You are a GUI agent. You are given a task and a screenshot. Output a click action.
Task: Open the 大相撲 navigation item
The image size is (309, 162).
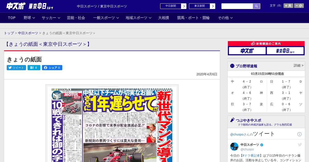click(164, 18)
